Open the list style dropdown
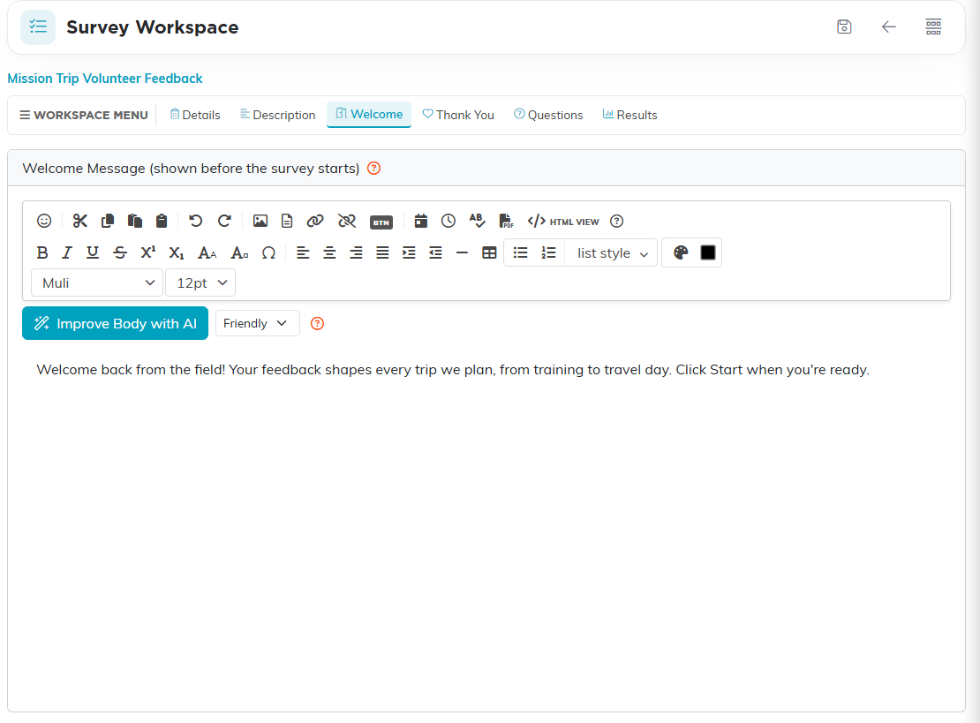 (611, 253)
